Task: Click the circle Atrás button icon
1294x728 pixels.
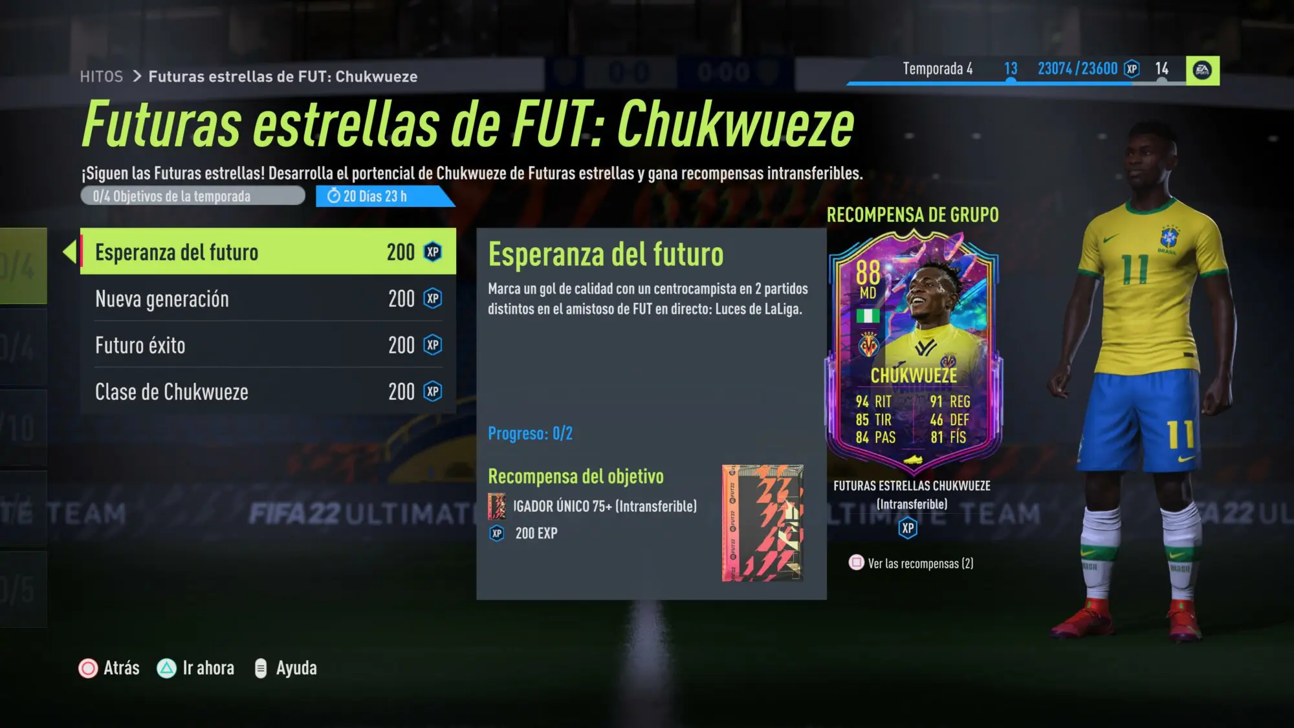Action: [x=88, y=668]
